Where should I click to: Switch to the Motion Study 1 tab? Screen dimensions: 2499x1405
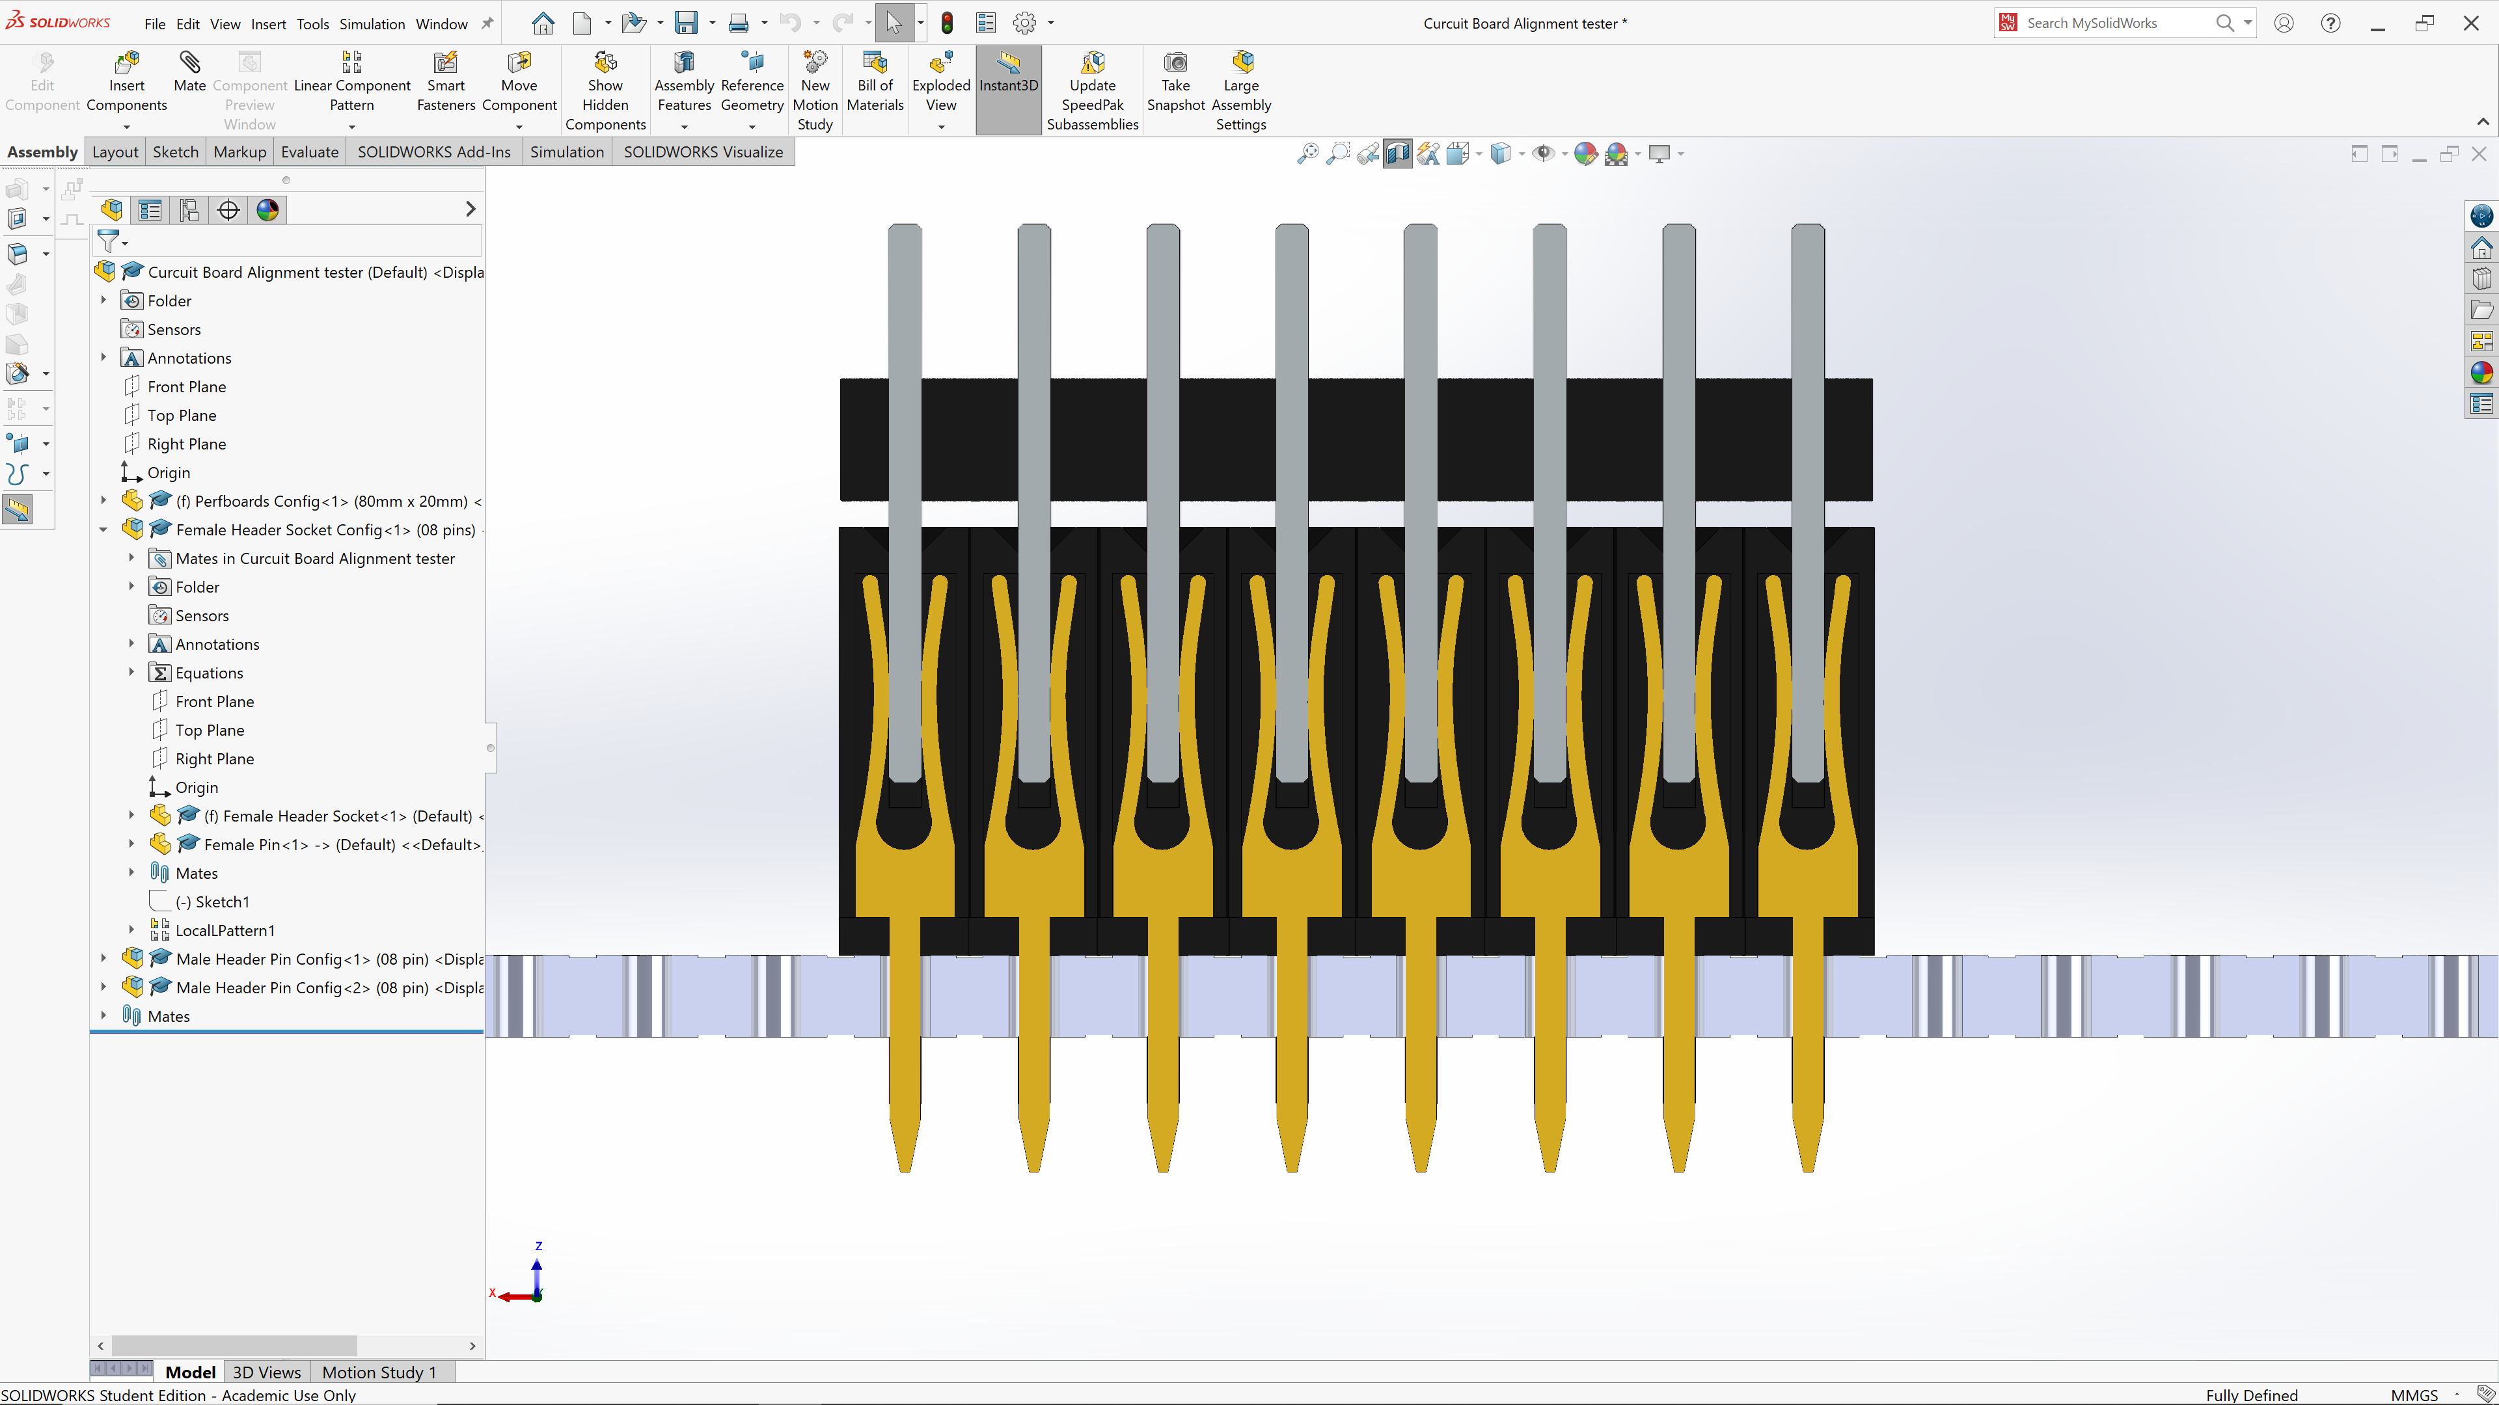pyautogui.click(x=378, y=1372)
